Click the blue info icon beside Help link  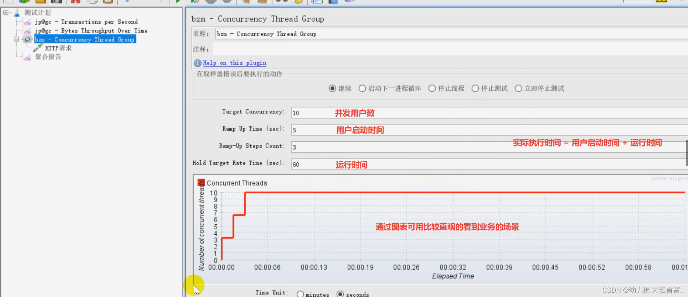pyautogui.click(x=197, y=63)
